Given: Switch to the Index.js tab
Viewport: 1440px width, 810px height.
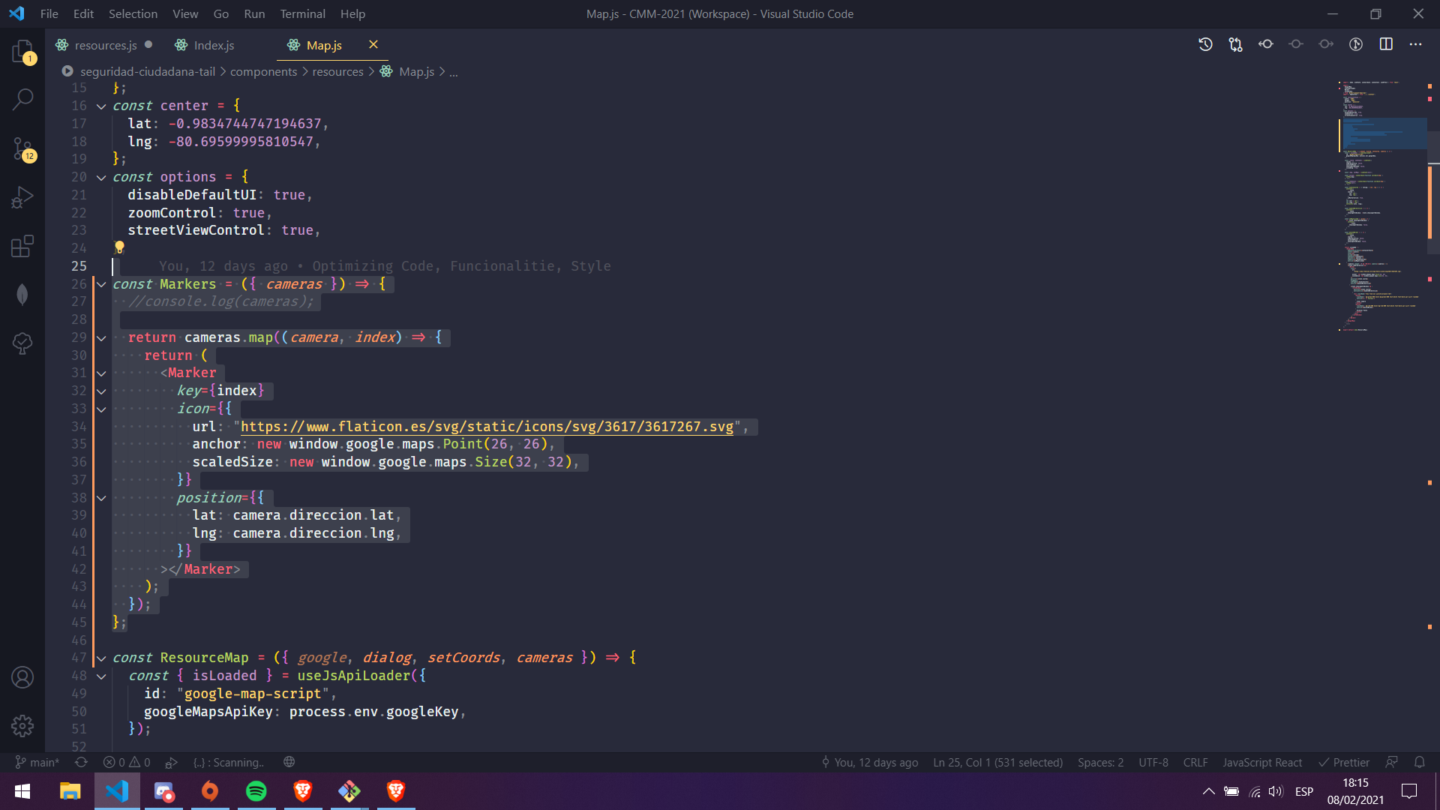Looking at the screenshot, I should pos(214,45).
